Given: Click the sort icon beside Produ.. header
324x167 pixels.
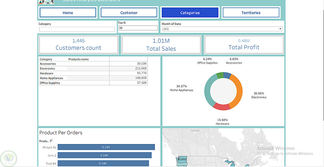Looking at the screenshot, I should click(x=51, y=141).
